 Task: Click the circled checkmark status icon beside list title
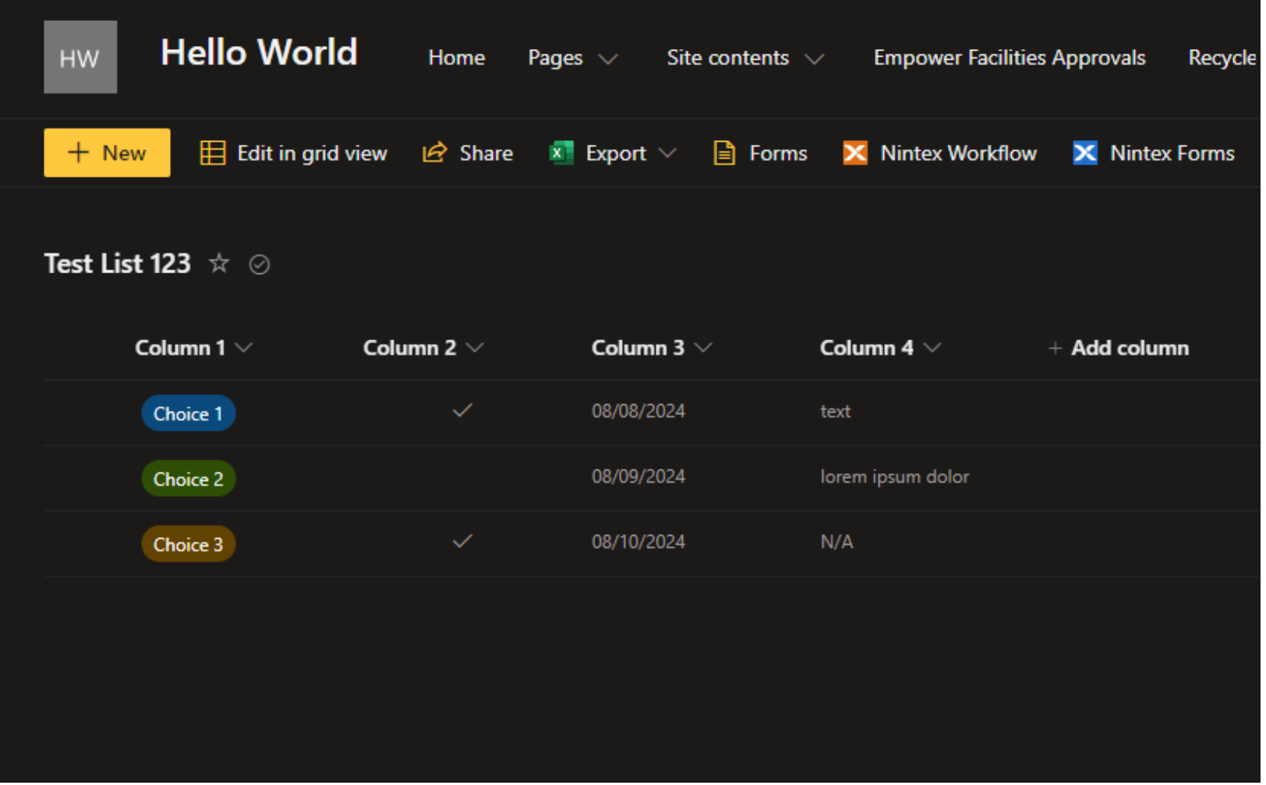point(260,265)
